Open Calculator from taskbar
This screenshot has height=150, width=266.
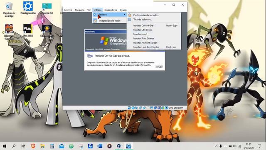[x=52, y=146]
